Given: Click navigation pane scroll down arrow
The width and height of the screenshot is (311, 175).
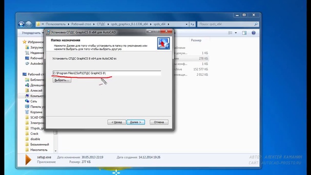Looking at the screenshot, I should tap(55, 151).
